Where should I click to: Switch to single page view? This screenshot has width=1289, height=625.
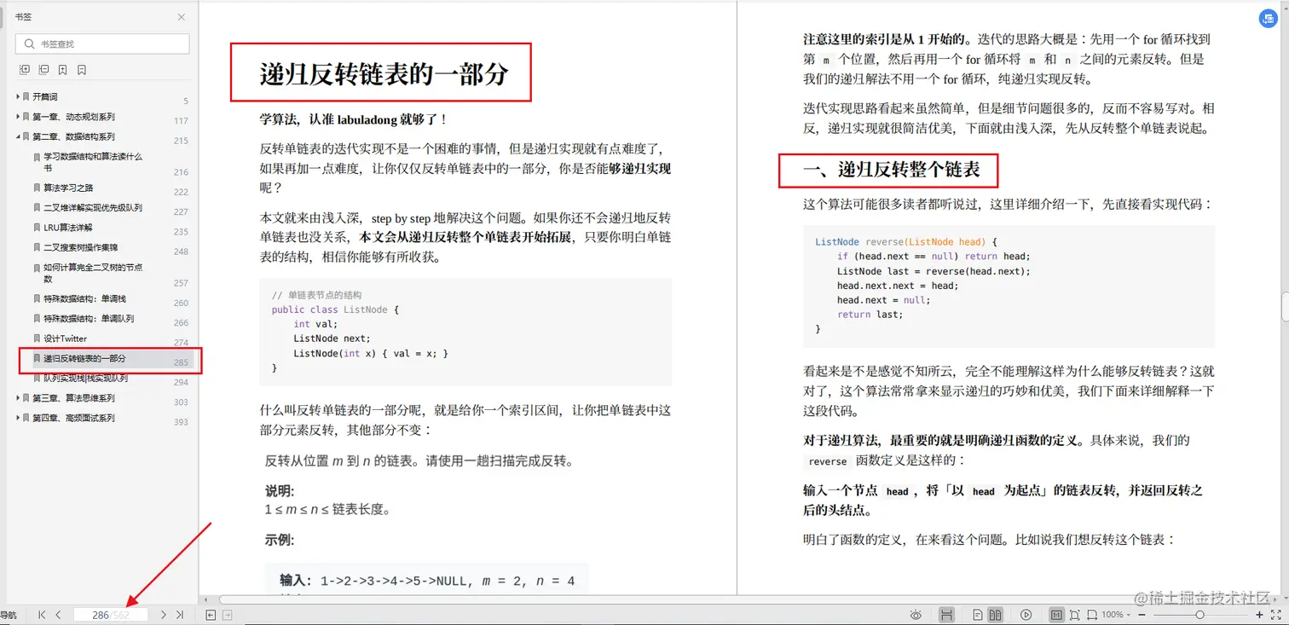(x=976, y=614)
